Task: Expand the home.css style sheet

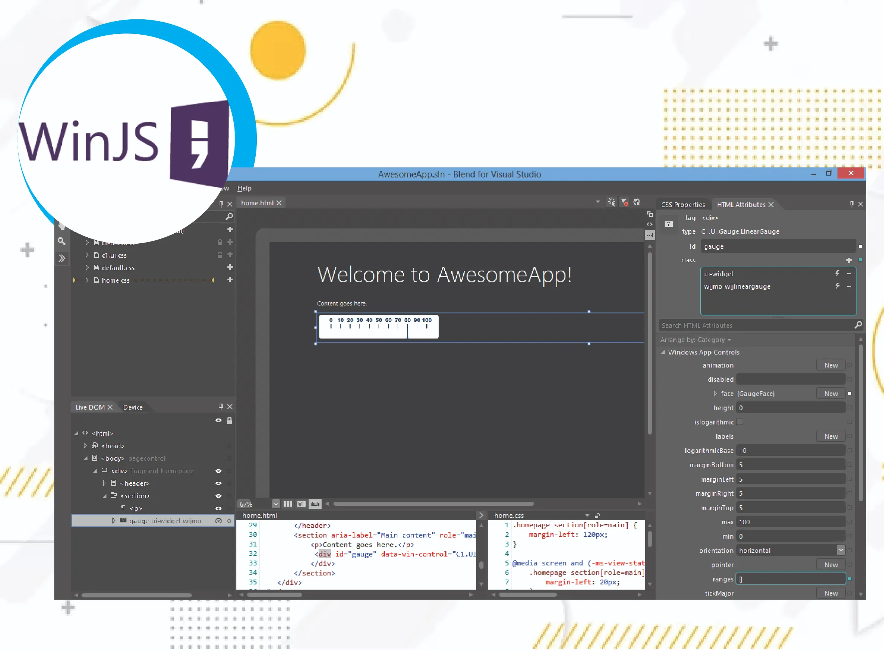Action: [87, 280]
